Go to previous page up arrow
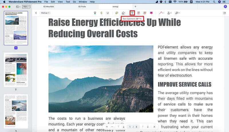Screen dimensions: 229x132 tap(143, 127)
